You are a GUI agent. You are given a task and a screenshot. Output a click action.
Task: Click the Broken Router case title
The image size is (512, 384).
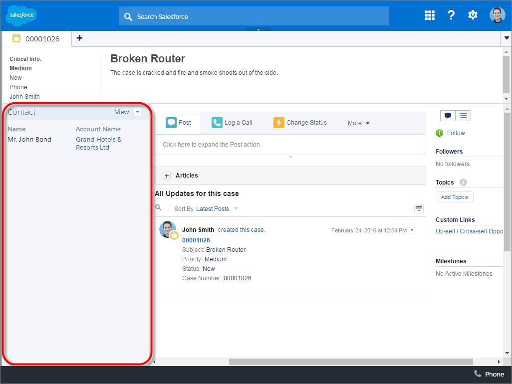148,59
